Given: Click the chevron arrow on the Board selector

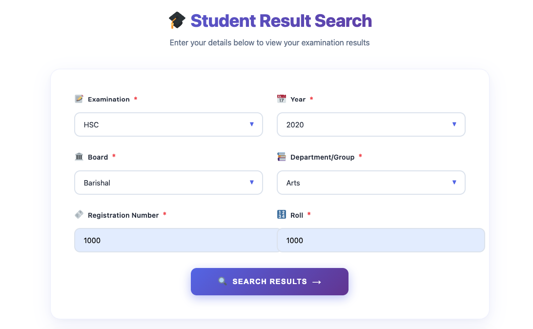Looking at the screenshot, I should pyautogui.click(x=252, y=182).
